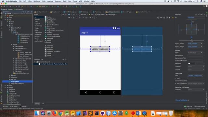The width and height of the screenshot is (208, 117).
Task: Open the Language dropdown
Action: pyautogui.click(x=111, y=15)
